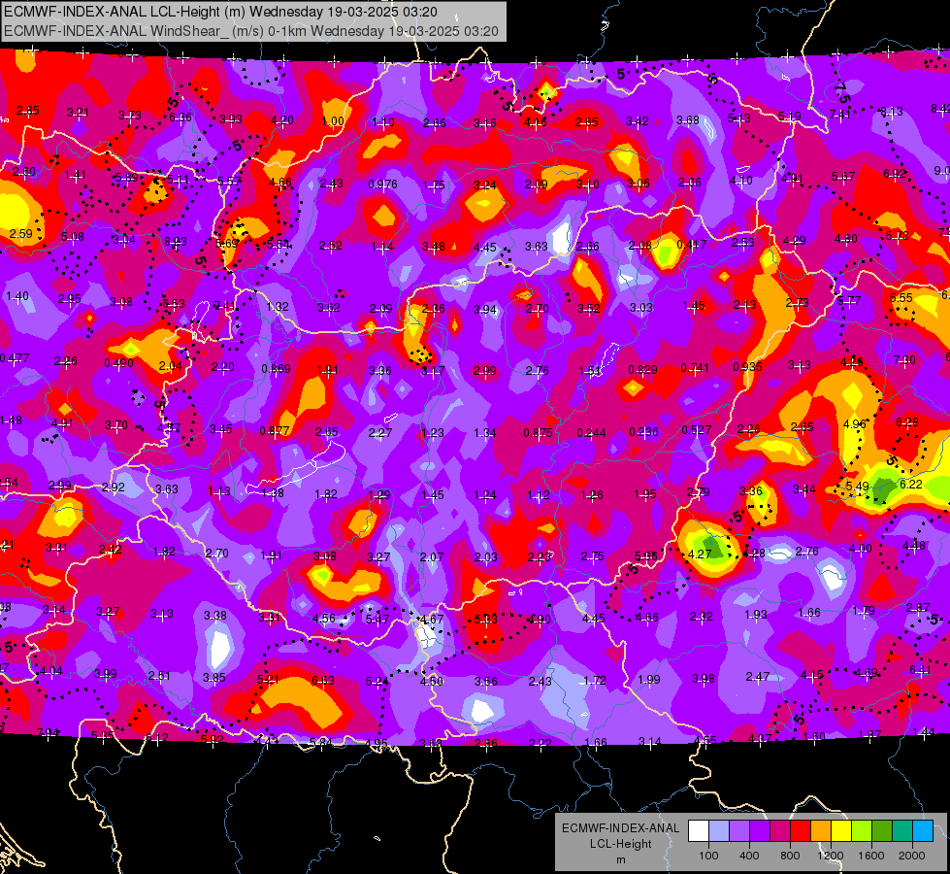Click the legend title 'ECMWF-INDEX-ANAL'
This screenshot has height=874, width=950.
coord(621,828)
